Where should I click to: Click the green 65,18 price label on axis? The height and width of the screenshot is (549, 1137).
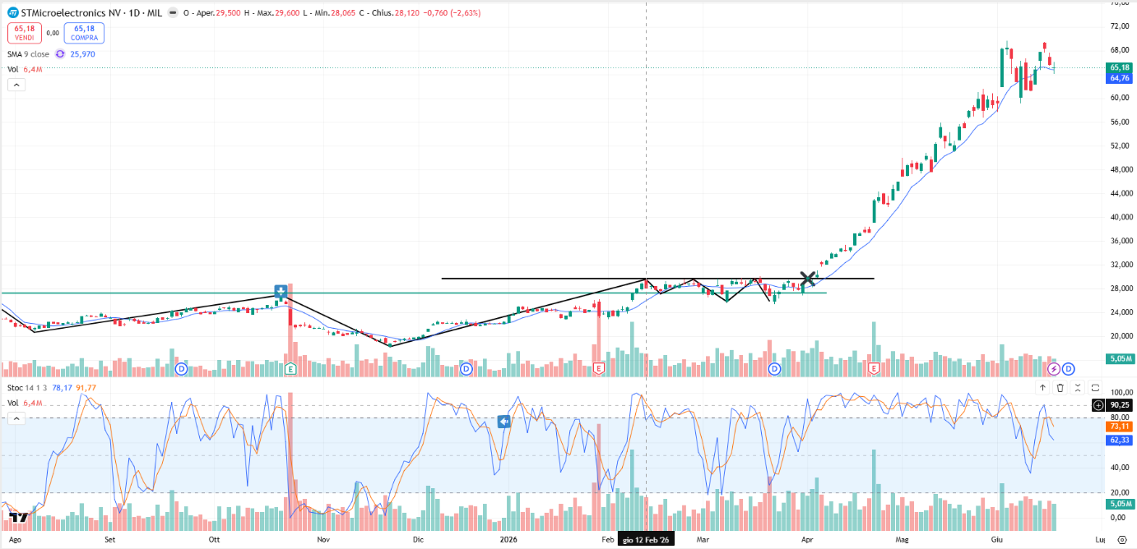tap(1119, 67)
